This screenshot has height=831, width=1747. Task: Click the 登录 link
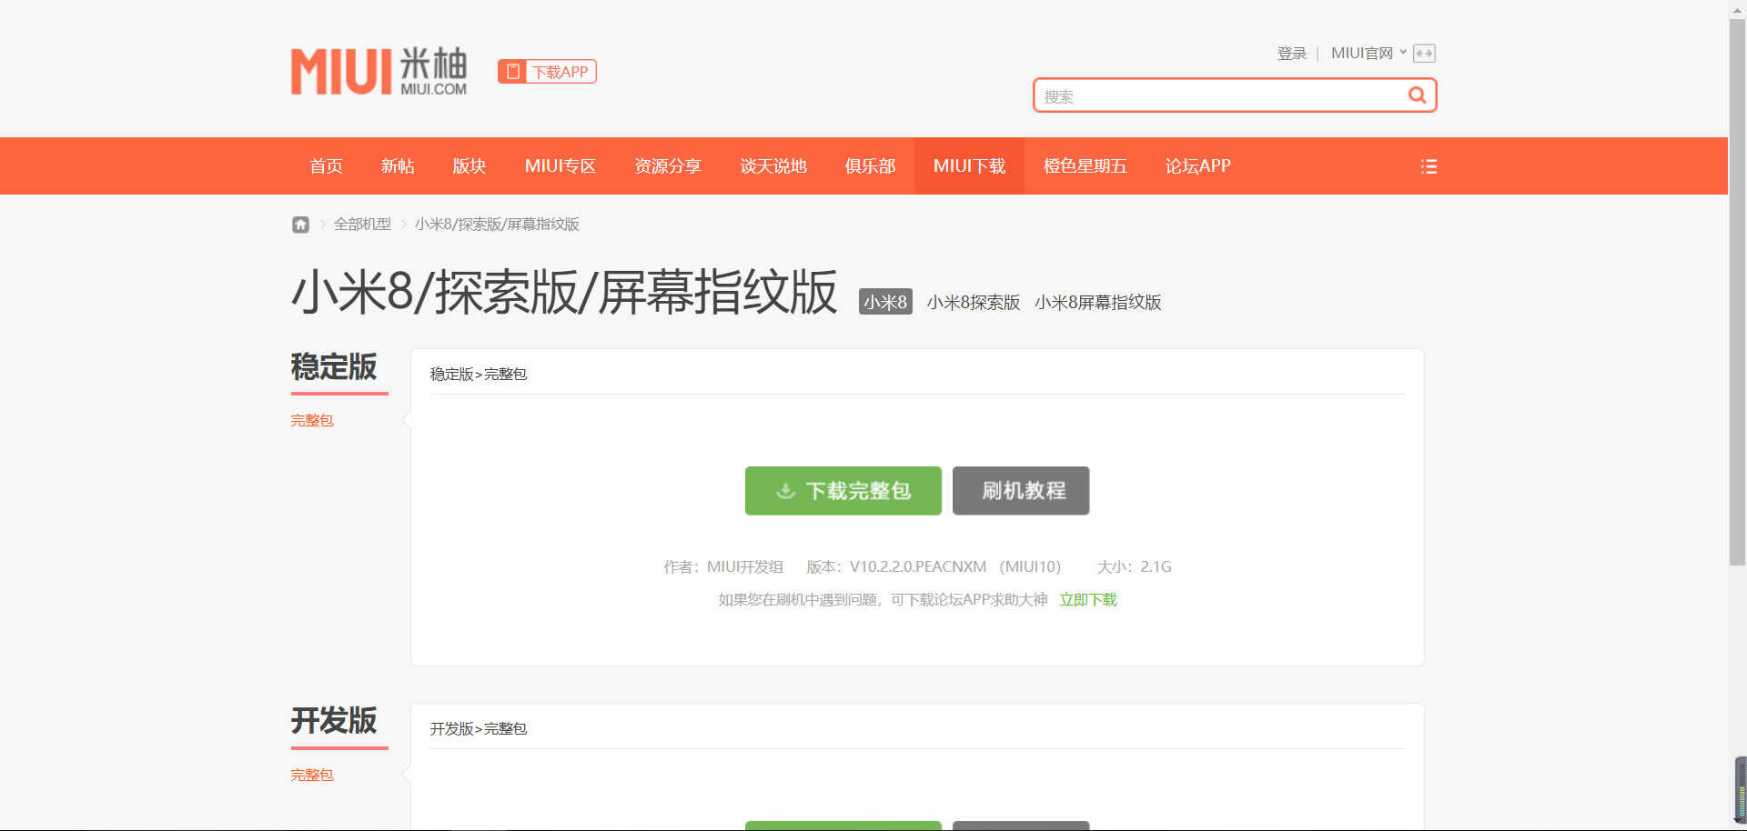pyautogui.click(x=1291, y=54)
